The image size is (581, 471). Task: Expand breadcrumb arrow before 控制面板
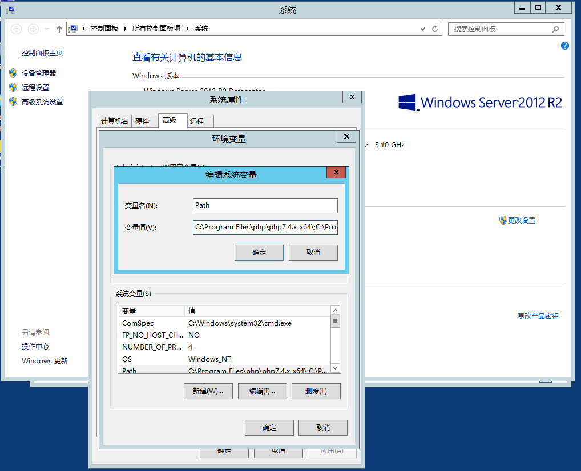click(x=84, y=29)
